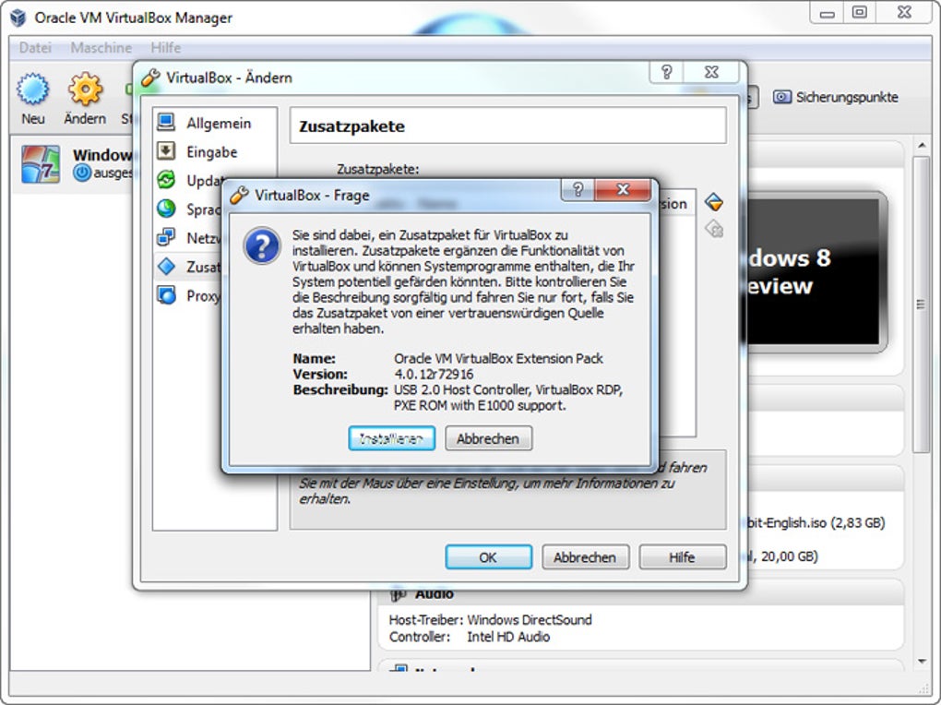Viewport: 941px width, 705px height.
Task: Click the Zusatzpakete heading in settings
Action: 351,126
